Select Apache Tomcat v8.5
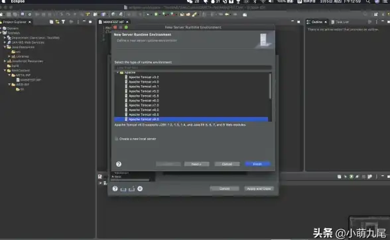Screen dimensions: 390x240 [143, 114]
